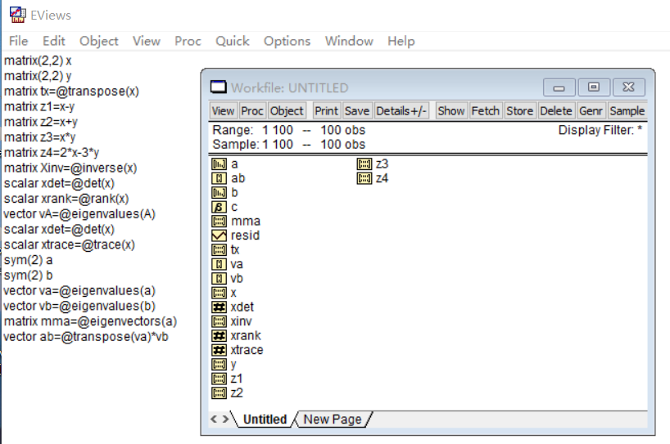Minimize the Workfile window
670x444 pixels.
(x=559, y=87)
